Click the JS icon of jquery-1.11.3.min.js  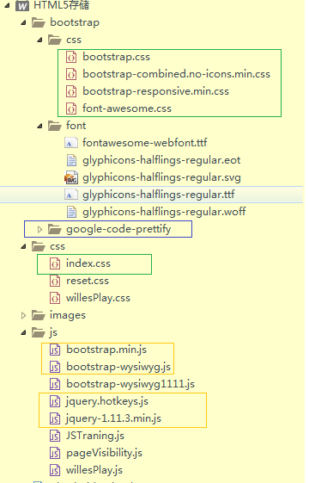coord(55,419)
